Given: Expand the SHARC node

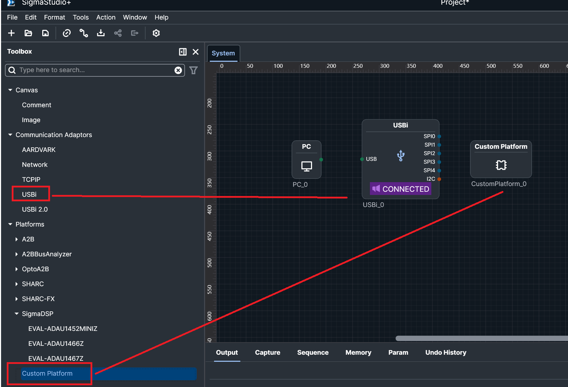Looking at the screenshot, I should (17, 284).
